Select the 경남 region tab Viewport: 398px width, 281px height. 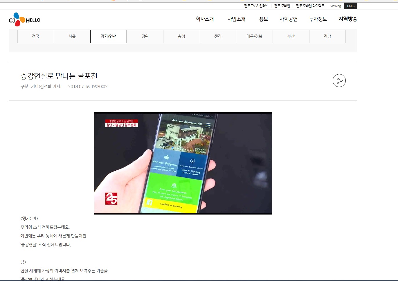point(327,37)
